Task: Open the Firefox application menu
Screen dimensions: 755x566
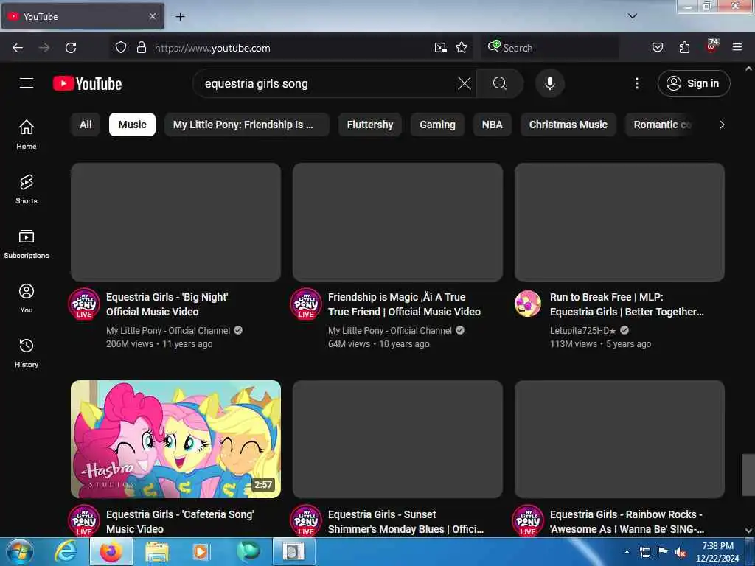Action: click(737, 48)
